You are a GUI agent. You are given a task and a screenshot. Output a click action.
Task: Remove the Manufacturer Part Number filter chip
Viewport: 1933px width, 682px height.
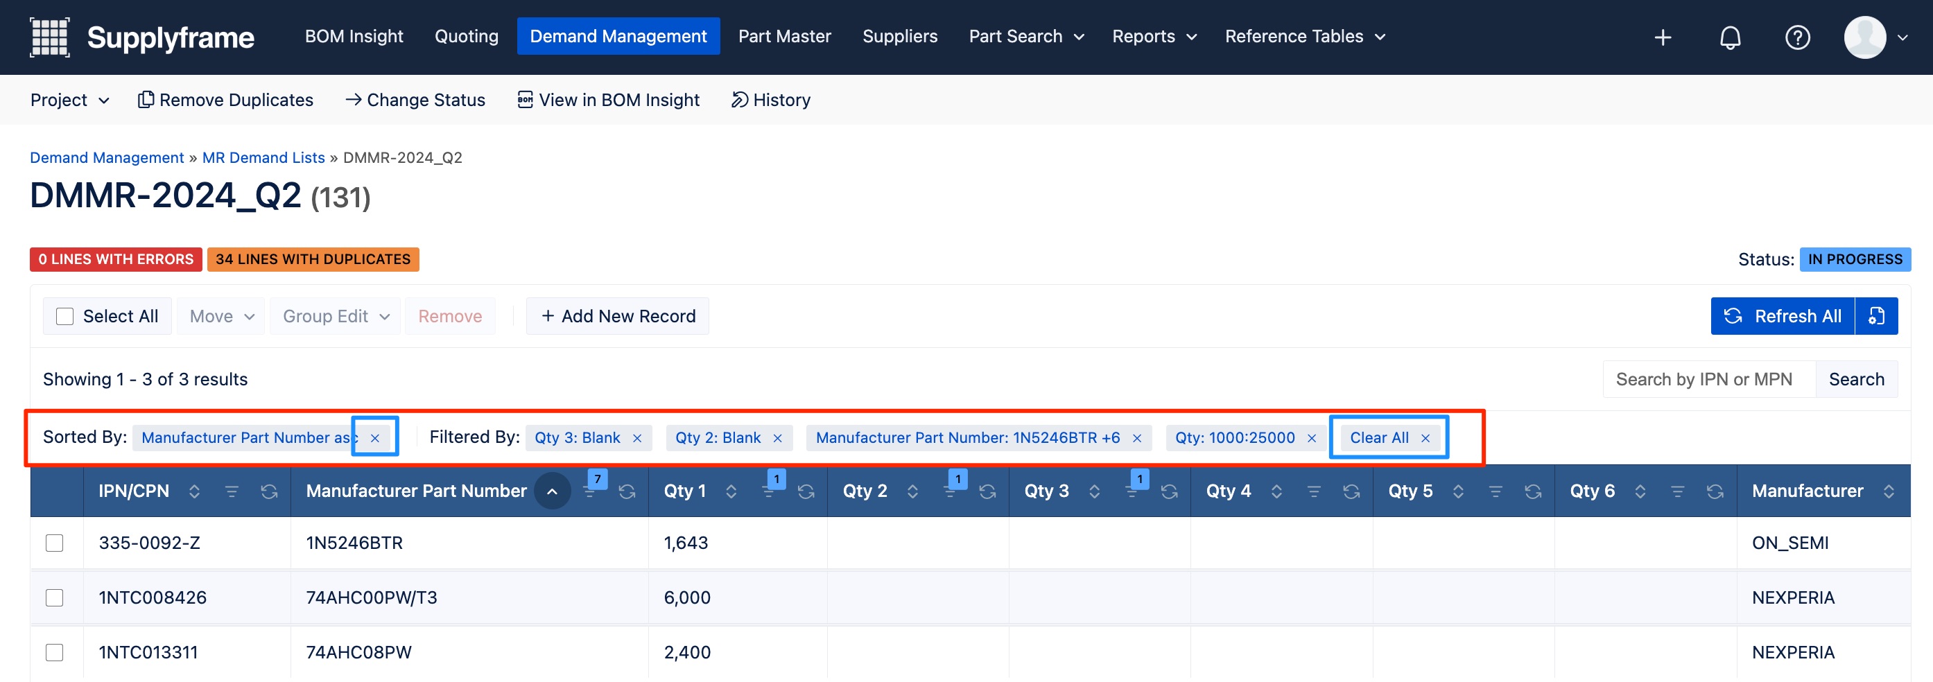[x=1137, y=438]
